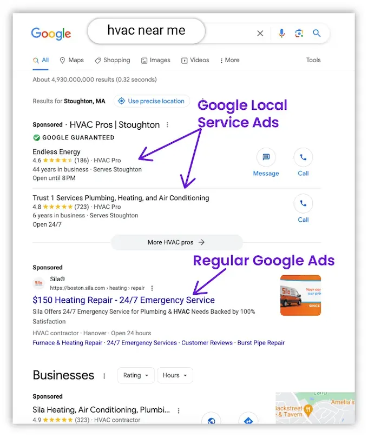Call Endless Energy with the phone icon
Viewport: 368px width, 438px height.
(x=303, y=157)
